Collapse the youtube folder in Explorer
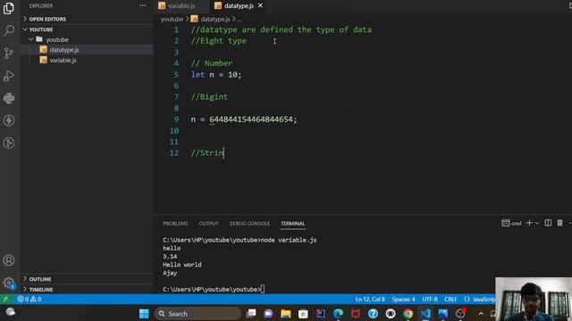The height and width of the screenshot is (321, 572). [x=87, y=39]
